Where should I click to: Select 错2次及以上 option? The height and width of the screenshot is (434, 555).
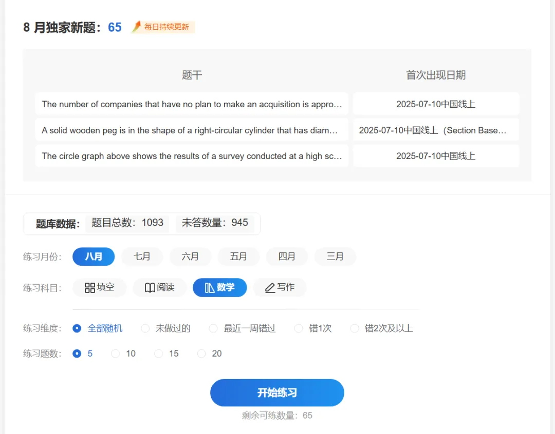[x=354, y=328]
